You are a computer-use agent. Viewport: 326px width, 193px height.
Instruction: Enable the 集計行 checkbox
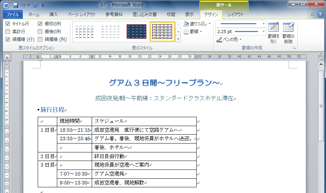[x=8, y=32]
